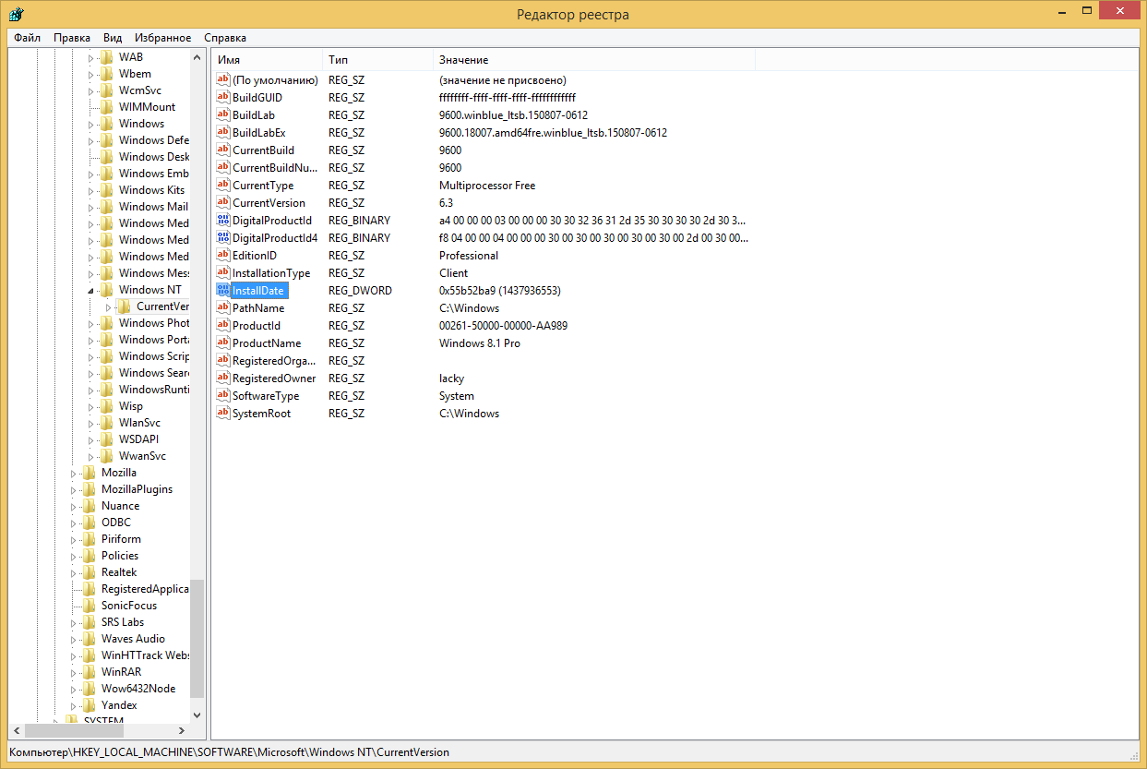Screen dimensions: 1147x769
Task: Select the CurrentType value name
Action: 263,185
